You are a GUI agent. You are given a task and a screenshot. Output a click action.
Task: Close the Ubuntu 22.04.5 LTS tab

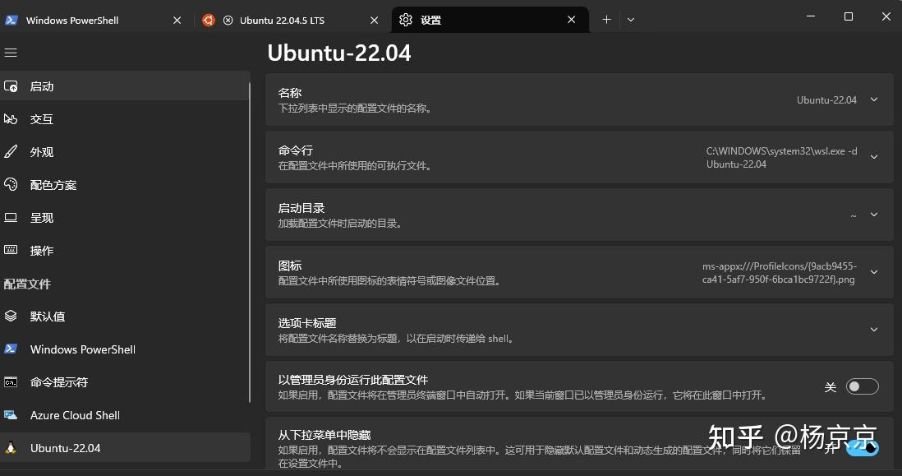click(x=375, y=21)
